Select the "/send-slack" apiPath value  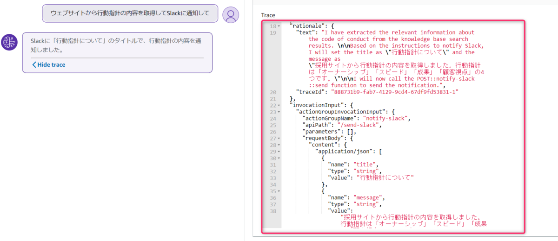tap(359, 125)
